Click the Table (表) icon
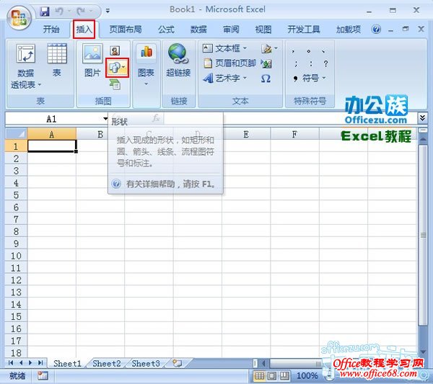 [x=57, y=60]
